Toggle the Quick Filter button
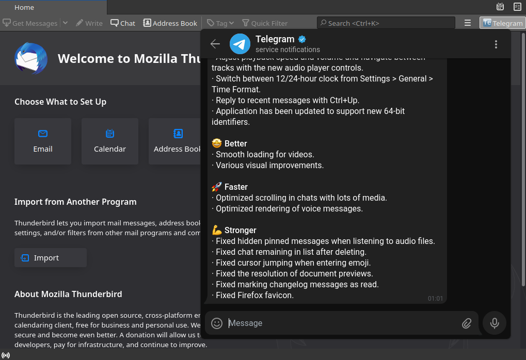Viewport: 526px width, 360px height. click(x=265, y=23)
